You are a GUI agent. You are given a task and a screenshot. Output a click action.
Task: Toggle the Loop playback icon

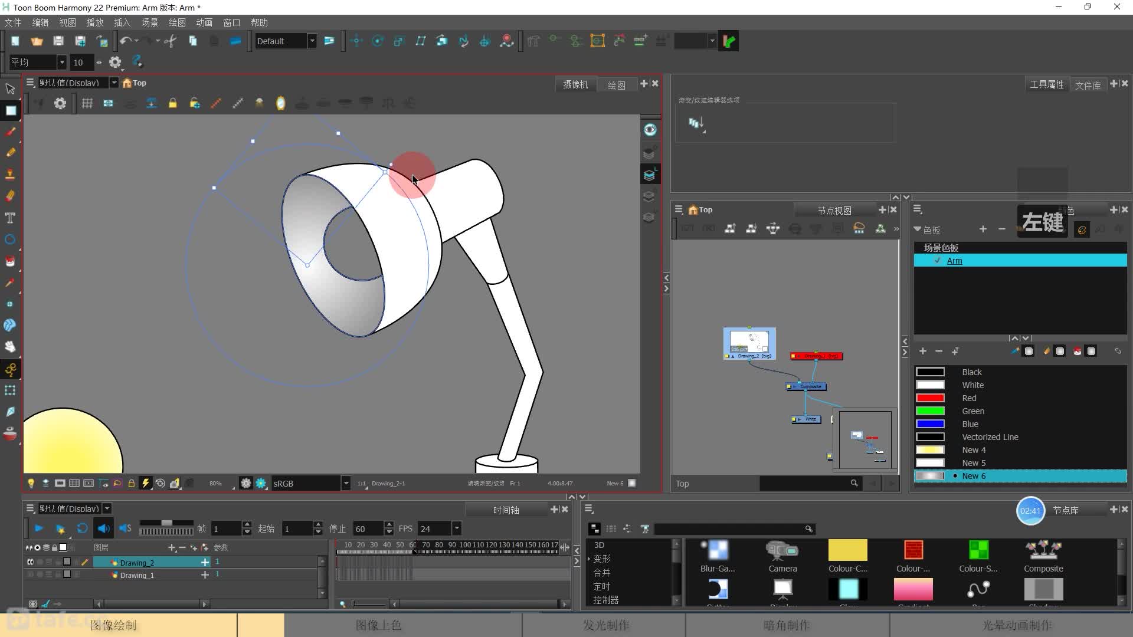pos(82,528)
